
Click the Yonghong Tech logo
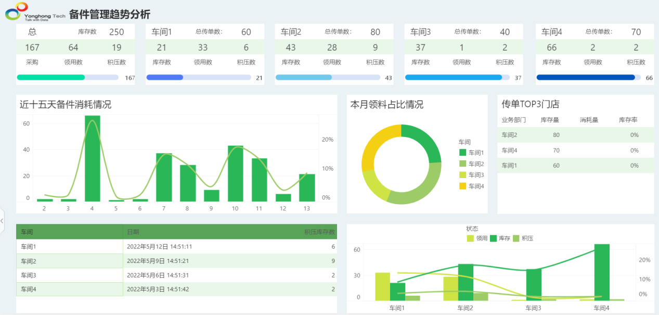[x=35, y=12]
